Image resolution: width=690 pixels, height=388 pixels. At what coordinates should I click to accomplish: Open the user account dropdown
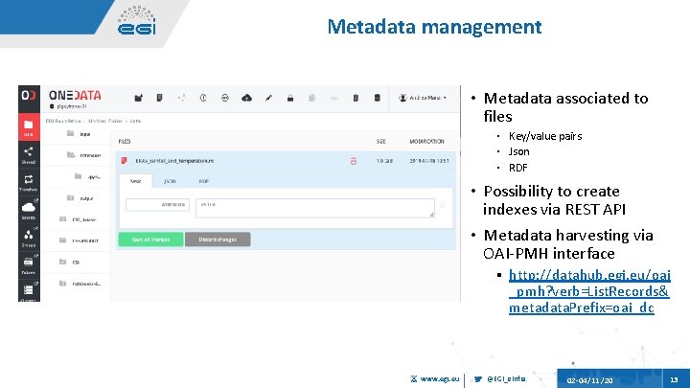tap(423, 98)
